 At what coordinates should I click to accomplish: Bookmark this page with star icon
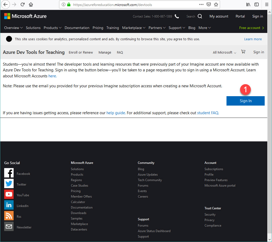tap(216, 4)
